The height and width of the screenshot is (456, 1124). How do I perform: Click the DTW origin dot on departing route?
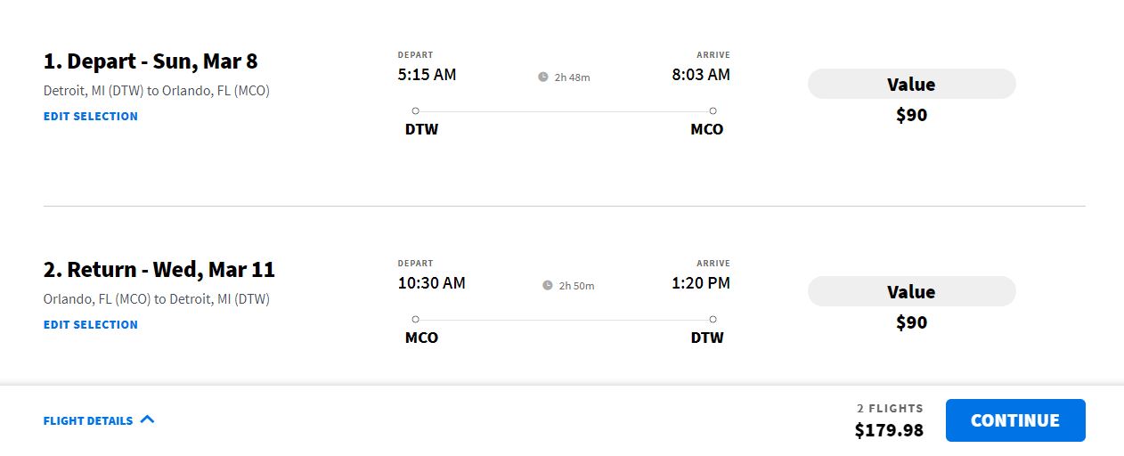[x=416, y=111]
